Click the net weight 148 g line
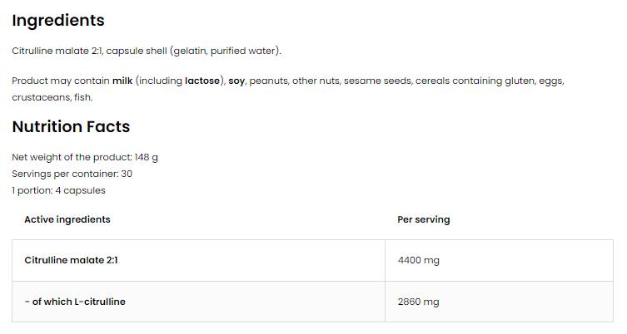Image resolution: width=627 pixels, height=334 pixels. click(x=85, y=157)
